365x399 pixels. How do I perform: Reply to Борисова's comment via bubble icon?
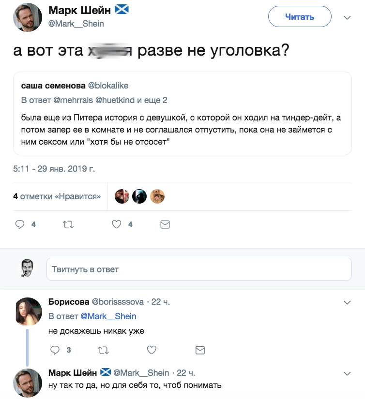[x=55, y=350]
